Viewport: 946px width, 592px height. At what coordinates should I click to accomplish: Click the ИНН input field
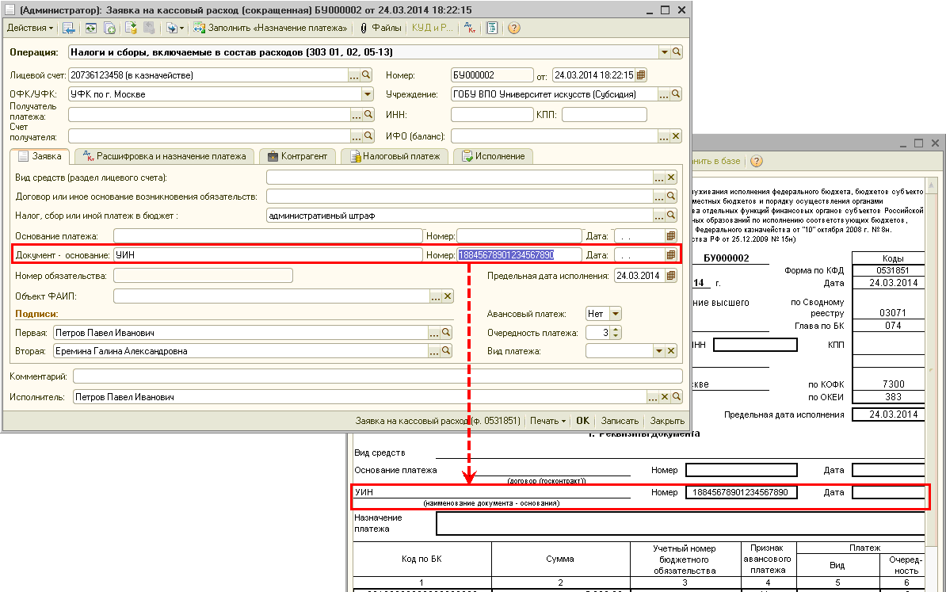pos(492,115)
